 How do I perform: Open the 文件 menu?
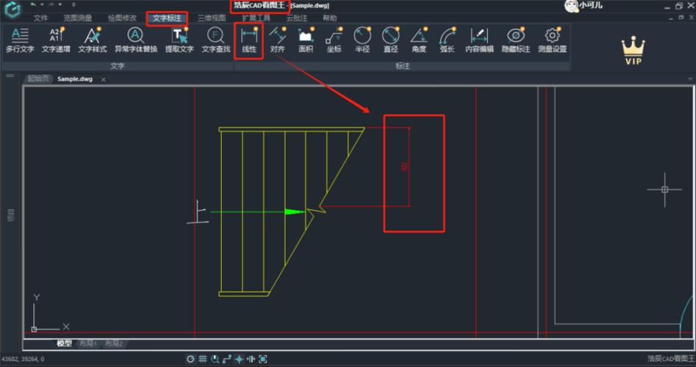[x=40, y=18]
